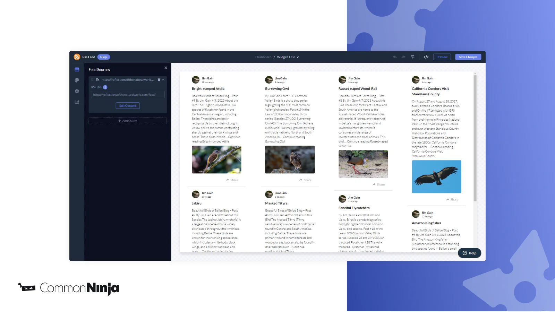Open the Dashboard breadcrumb link
The height and width of the screenshot is (312, 555).
click(x=263, y=57)
